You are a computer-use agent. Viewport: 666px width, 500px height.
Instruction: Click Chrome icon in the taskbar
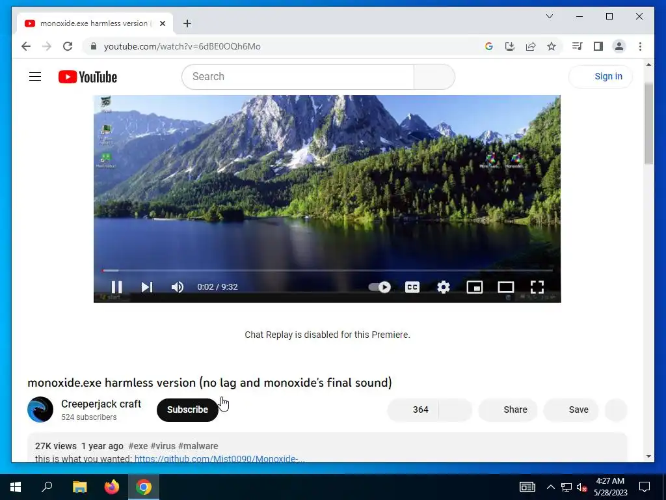coord(144,487)
